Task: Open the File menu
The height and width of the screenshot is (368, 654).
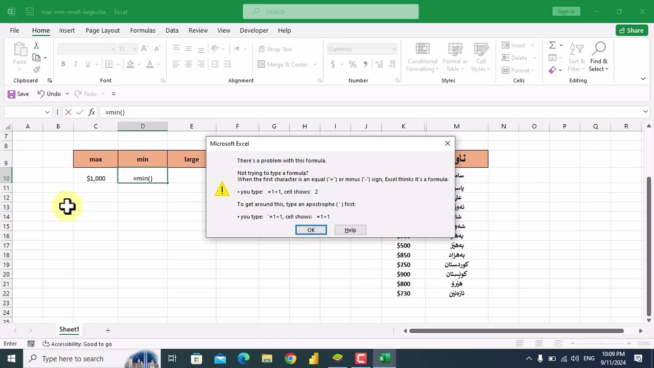Action: (x=14, y=31)
